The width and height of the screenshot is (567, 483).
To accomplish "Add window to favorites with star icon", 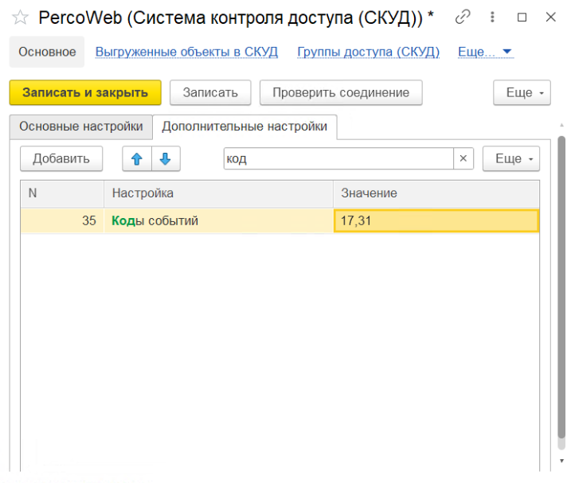I will 20,18.
